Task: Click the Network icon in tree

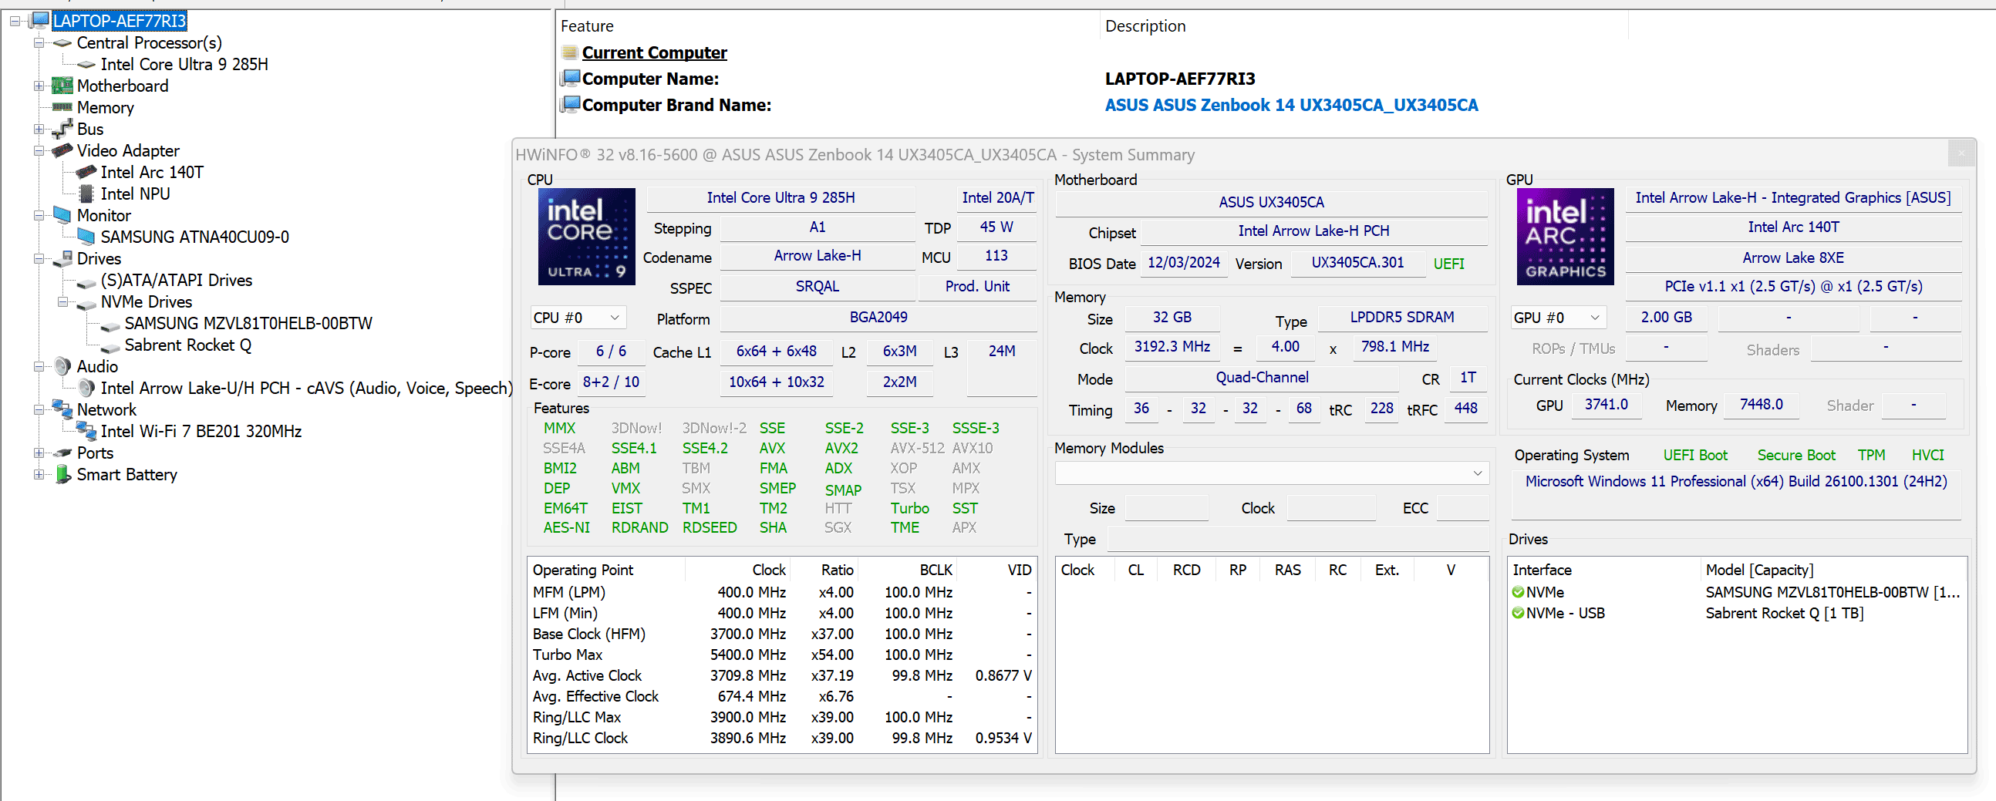Action: click(62, 409)
